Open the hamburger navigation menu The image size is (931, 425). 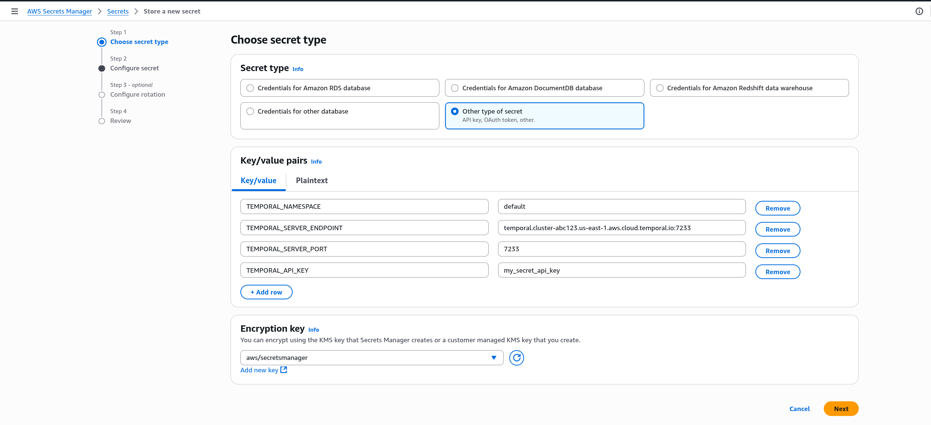click(x=15, y=11)
